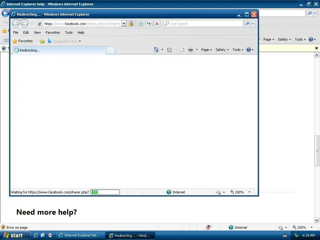Click the Need more help? heading
Screen dimensions: 320x240
click(x=47, y=212)
